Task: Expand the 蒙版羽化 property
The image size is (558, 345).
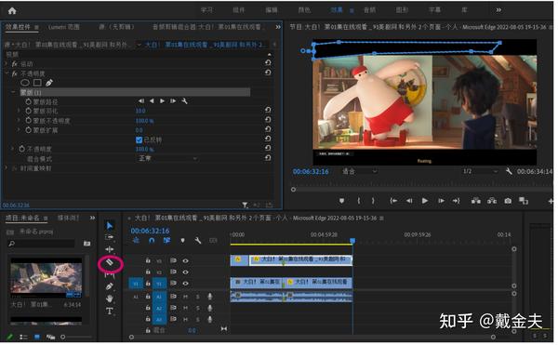Action: pos(19,111)
